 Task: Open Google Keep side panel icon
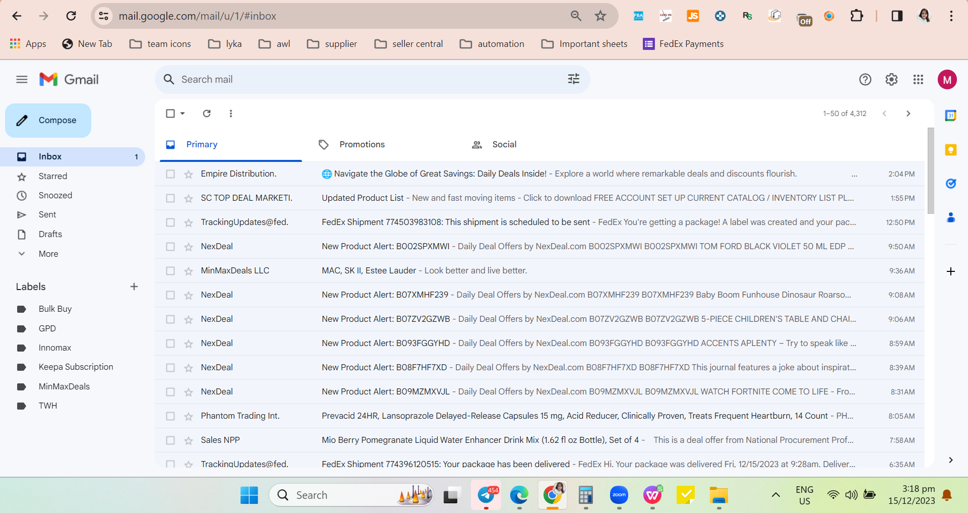click(951, 150)
